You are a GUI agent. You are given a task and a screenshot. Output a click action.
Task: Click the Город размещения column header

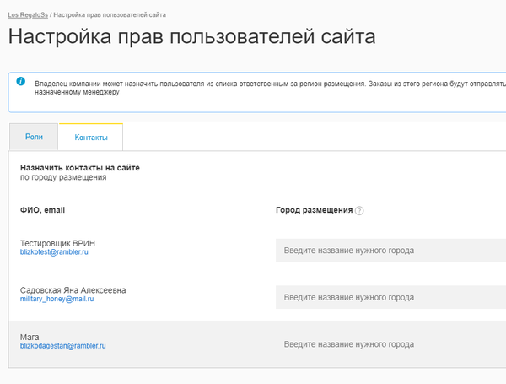[x=314, y=209]
